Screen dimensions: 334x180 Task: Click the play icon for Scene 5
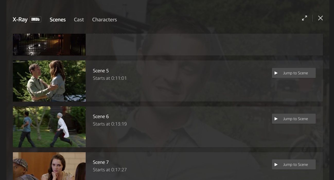tap(276, 73)
